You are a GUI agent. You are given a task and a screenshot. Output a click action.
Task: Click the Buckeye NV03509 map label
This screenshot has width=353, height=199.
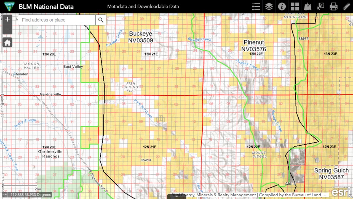[x=140, y=37]
